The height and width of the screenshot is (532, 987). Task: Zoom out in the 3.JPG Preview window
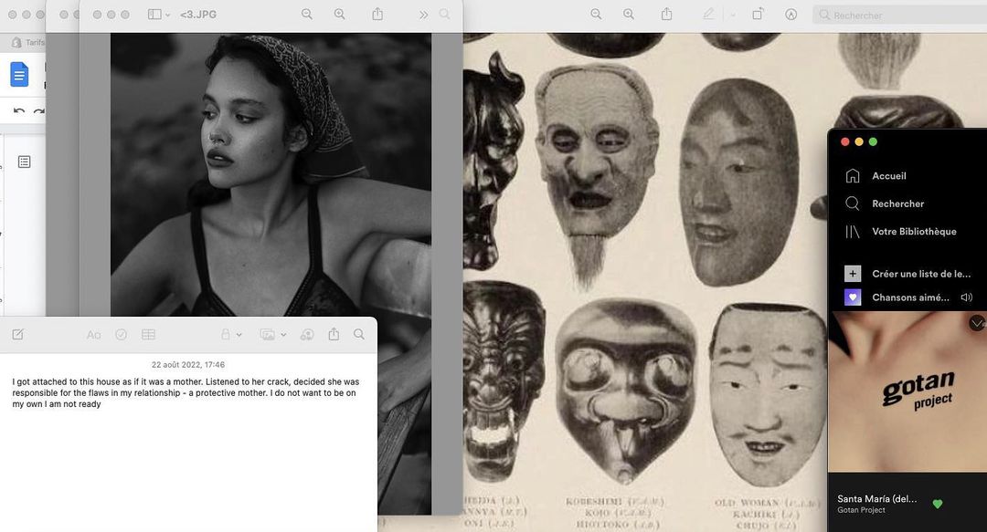(307, 15)
